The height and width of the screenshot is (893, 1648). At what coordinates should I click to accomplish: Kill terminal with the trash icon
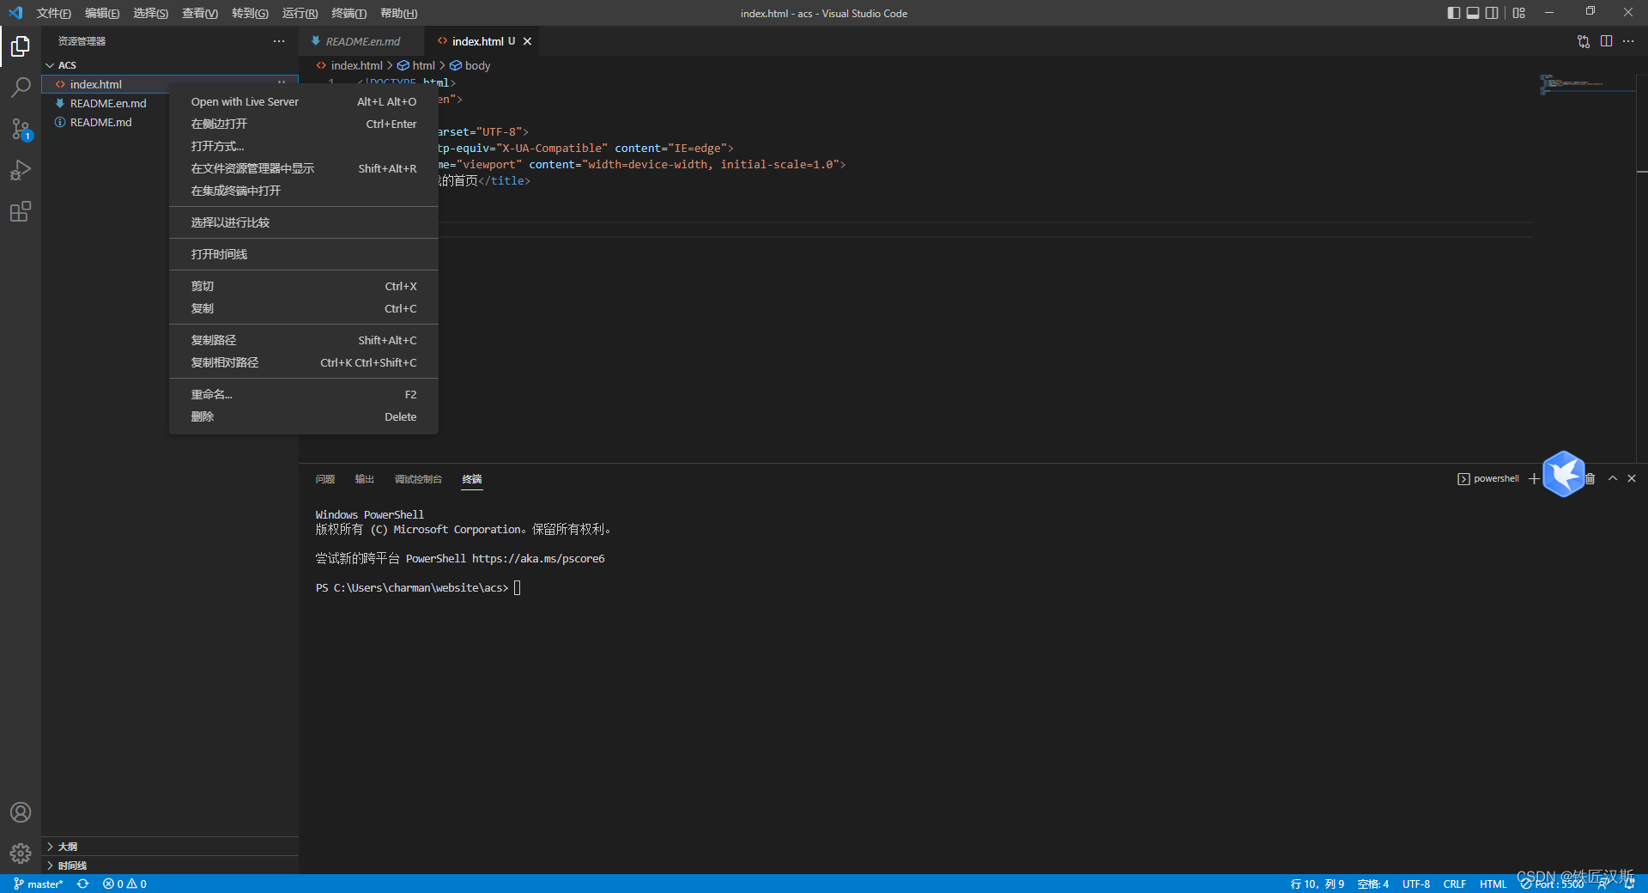tap(1590, 479)
